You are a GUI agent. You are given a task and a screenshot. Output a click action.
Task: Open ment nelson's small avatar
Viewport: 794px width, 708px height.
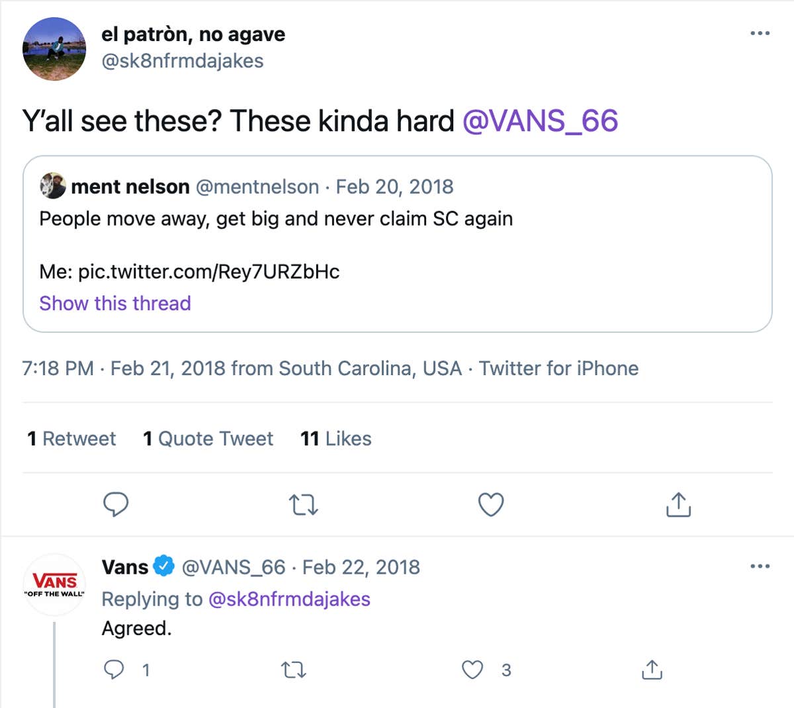[x=52, y=187]
